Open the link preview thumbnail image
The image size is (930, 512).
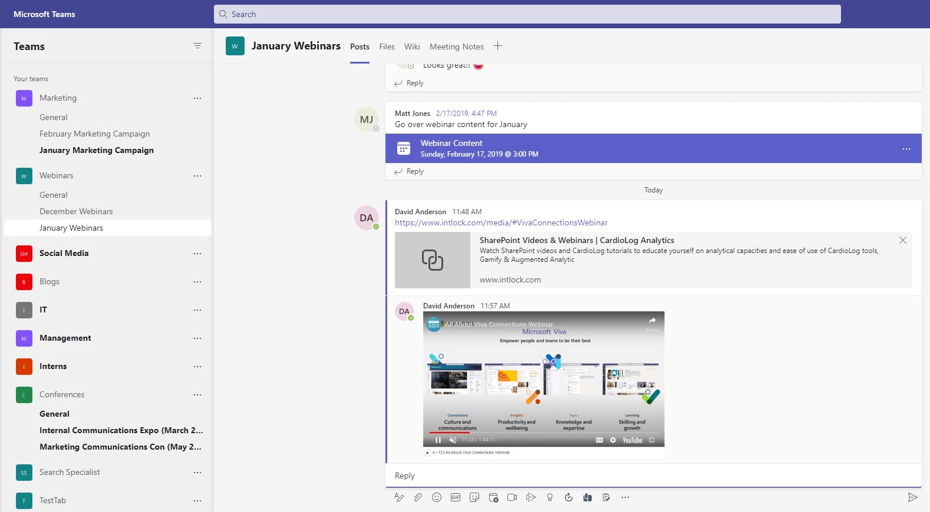pos(433,260)
